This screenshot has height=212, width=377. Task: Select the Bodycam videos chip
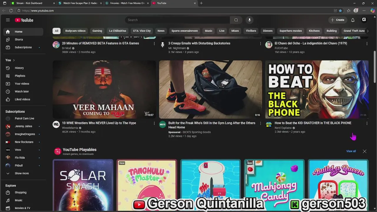(x=75, y=31)
